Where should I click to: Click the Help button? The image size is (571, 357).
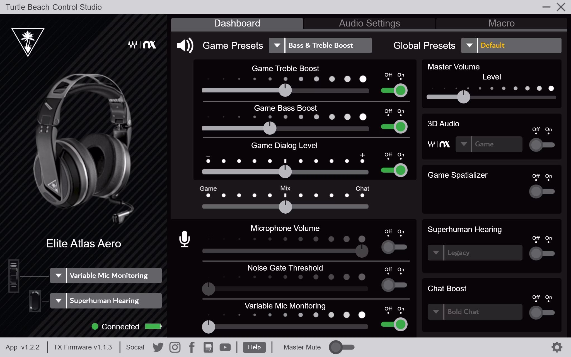254,347
